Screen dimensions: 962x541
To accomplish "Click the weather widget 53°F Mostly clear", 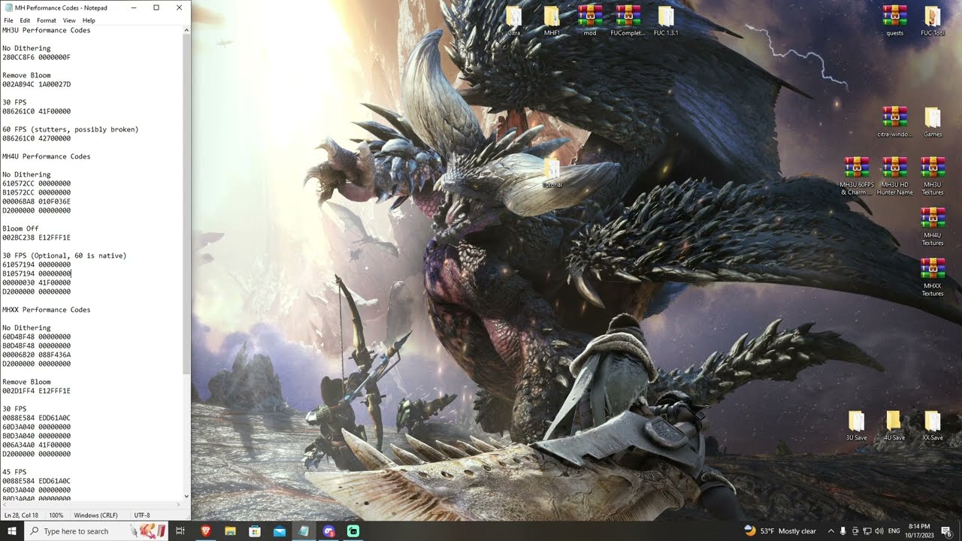I will [779, 531].
